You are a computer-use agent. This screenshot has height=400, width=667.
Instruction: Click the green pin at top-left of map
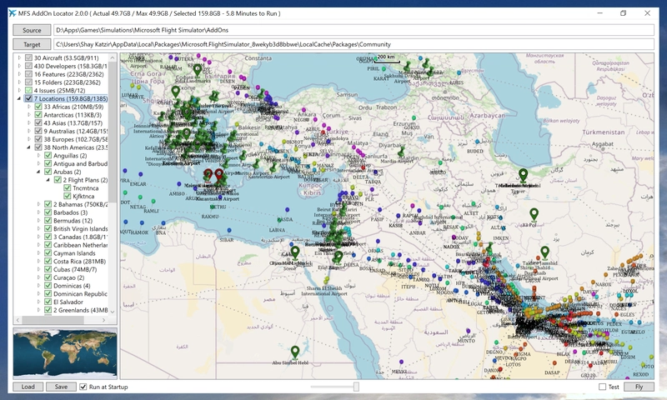click(x=175, y=91)
